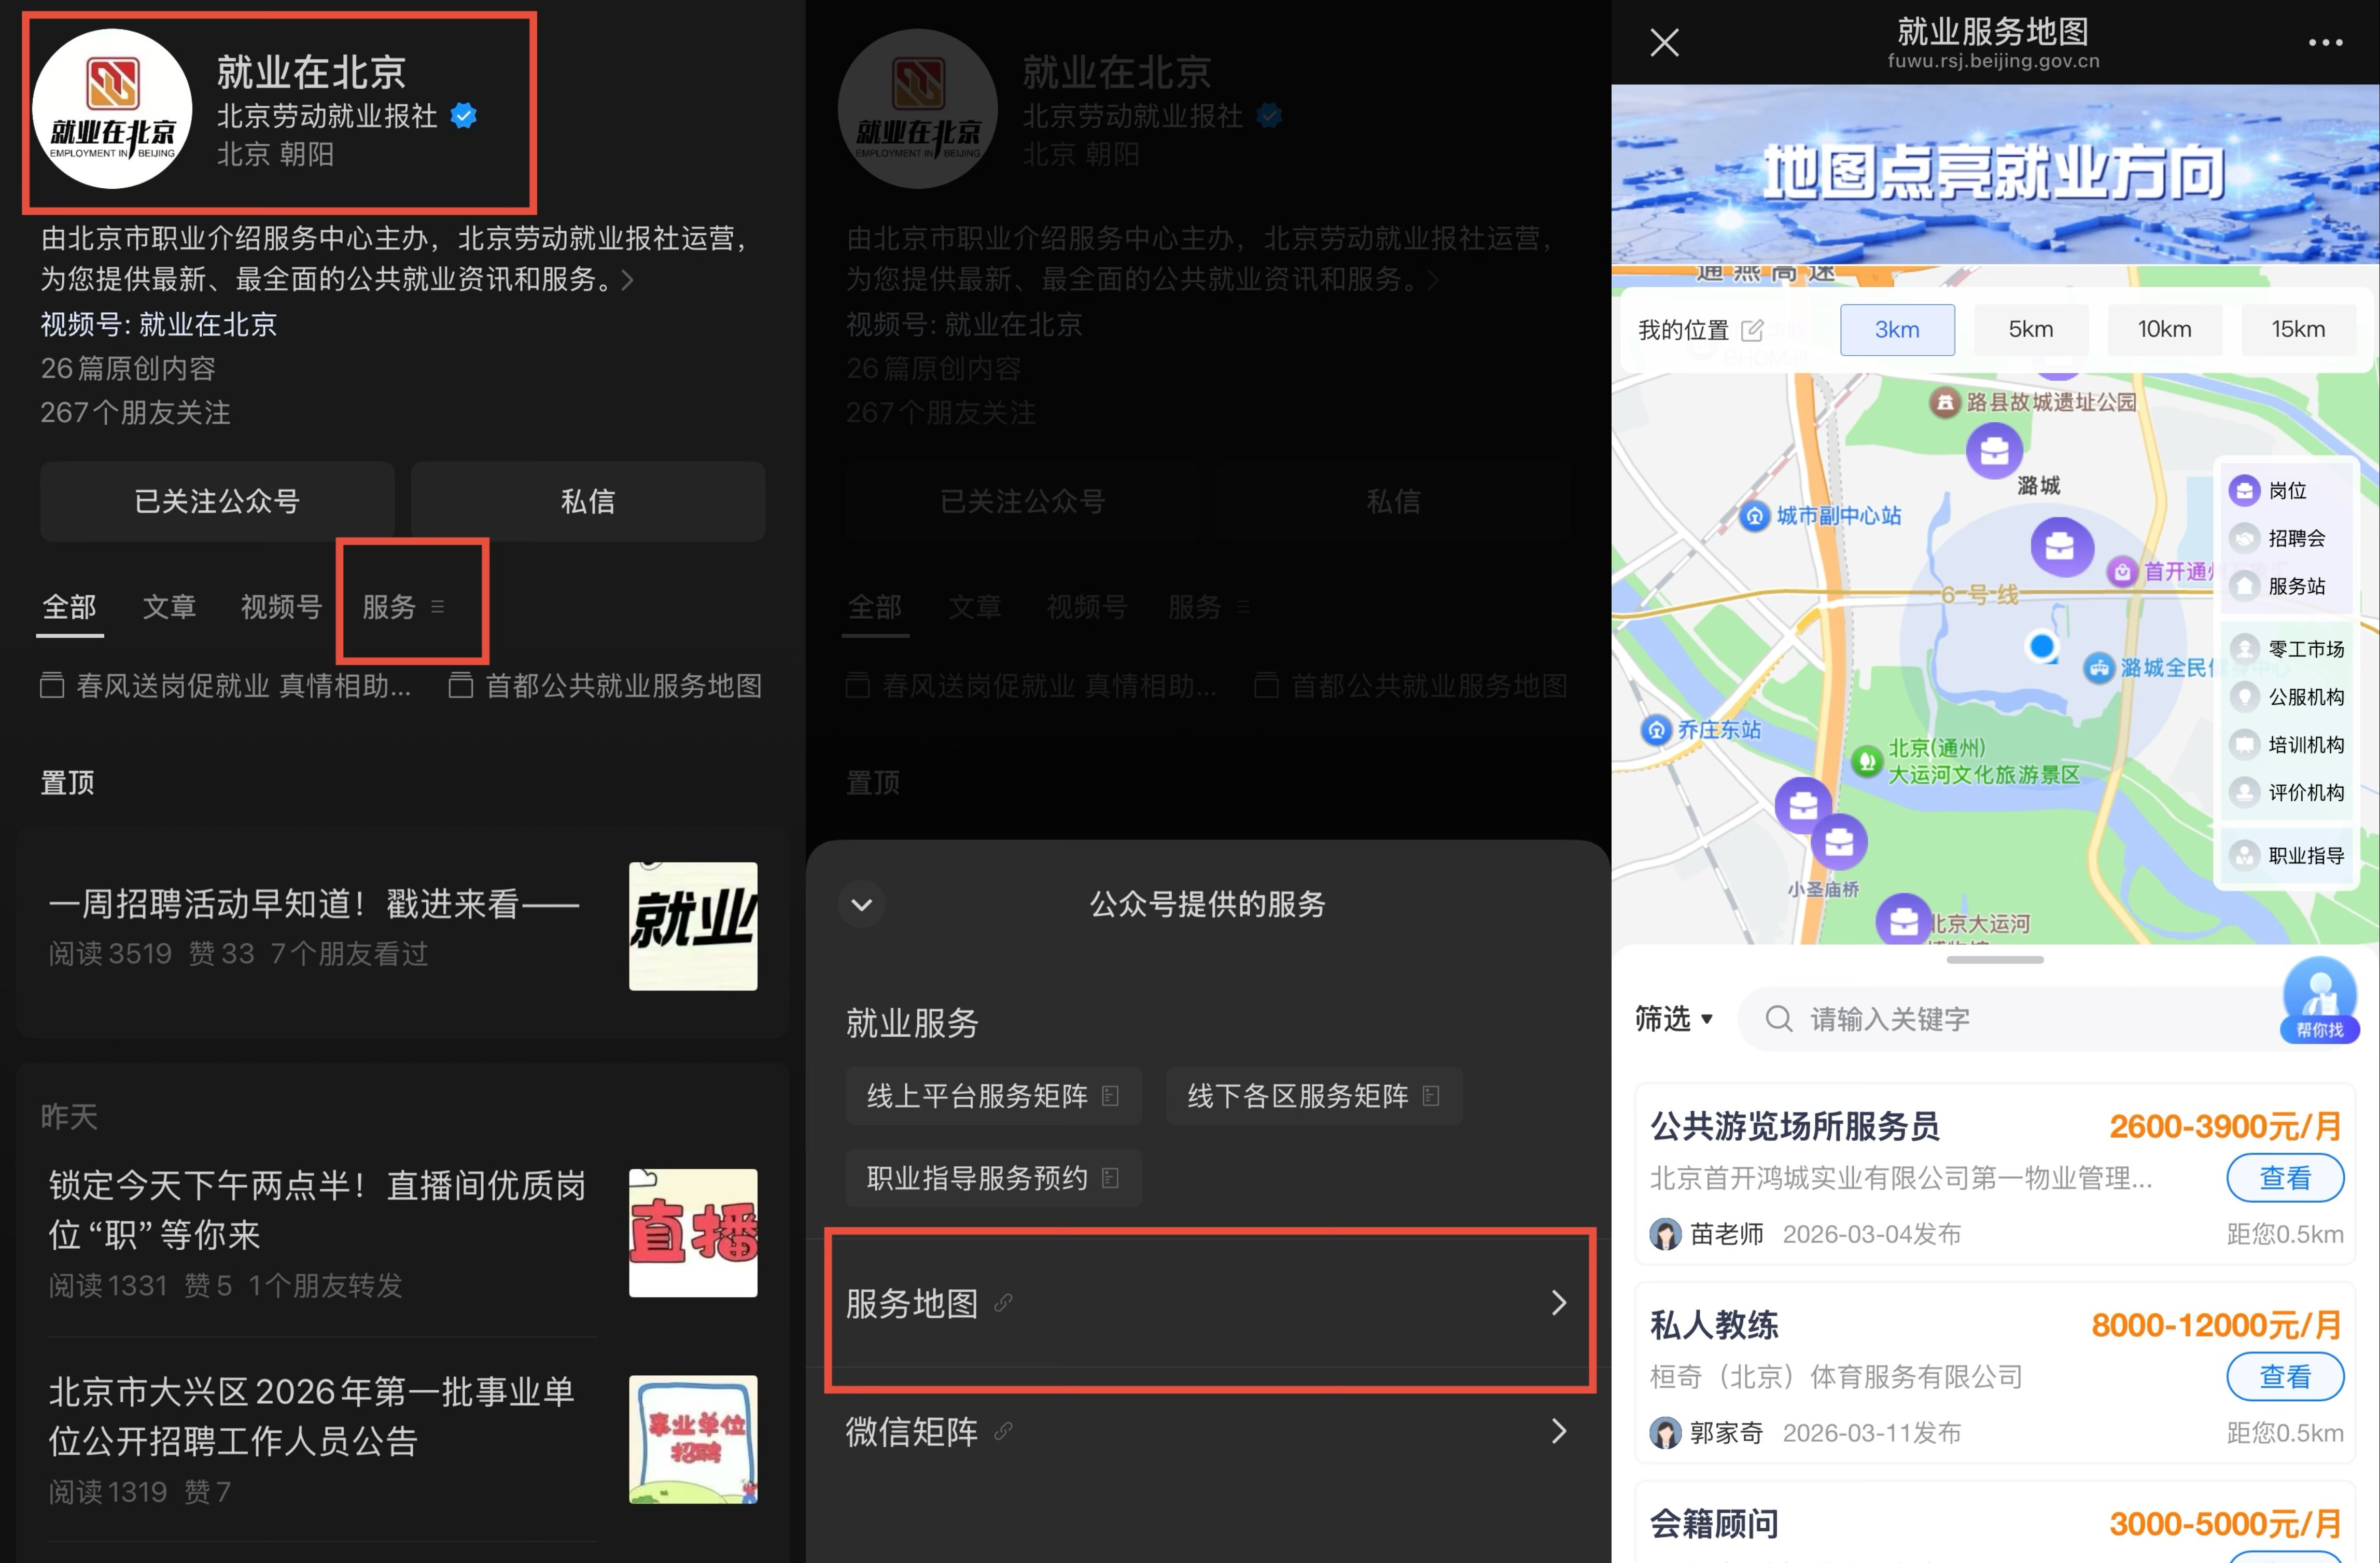Screen dimensions: 2380x1563
Task: Click the edit icon beside 我的位置
Action: point(1752,330)
